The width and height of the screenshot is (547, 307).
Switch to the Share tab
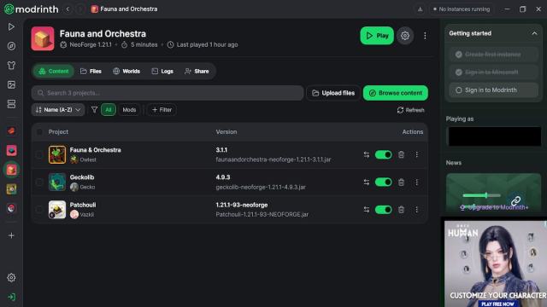coord(197,71)
